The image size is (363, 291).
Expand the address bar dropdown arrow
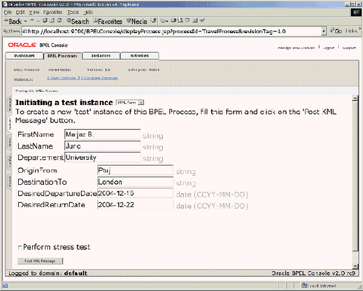click(x=324, y=31)
